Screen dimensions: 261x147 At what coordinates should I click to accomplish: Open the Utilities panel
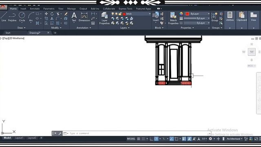click(230, 16)
